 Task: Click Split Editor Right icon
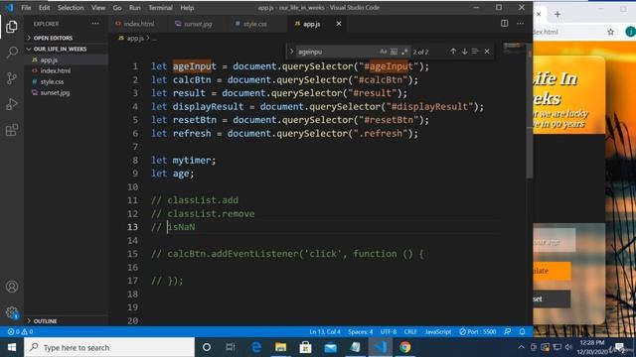[x=504, y=24]
